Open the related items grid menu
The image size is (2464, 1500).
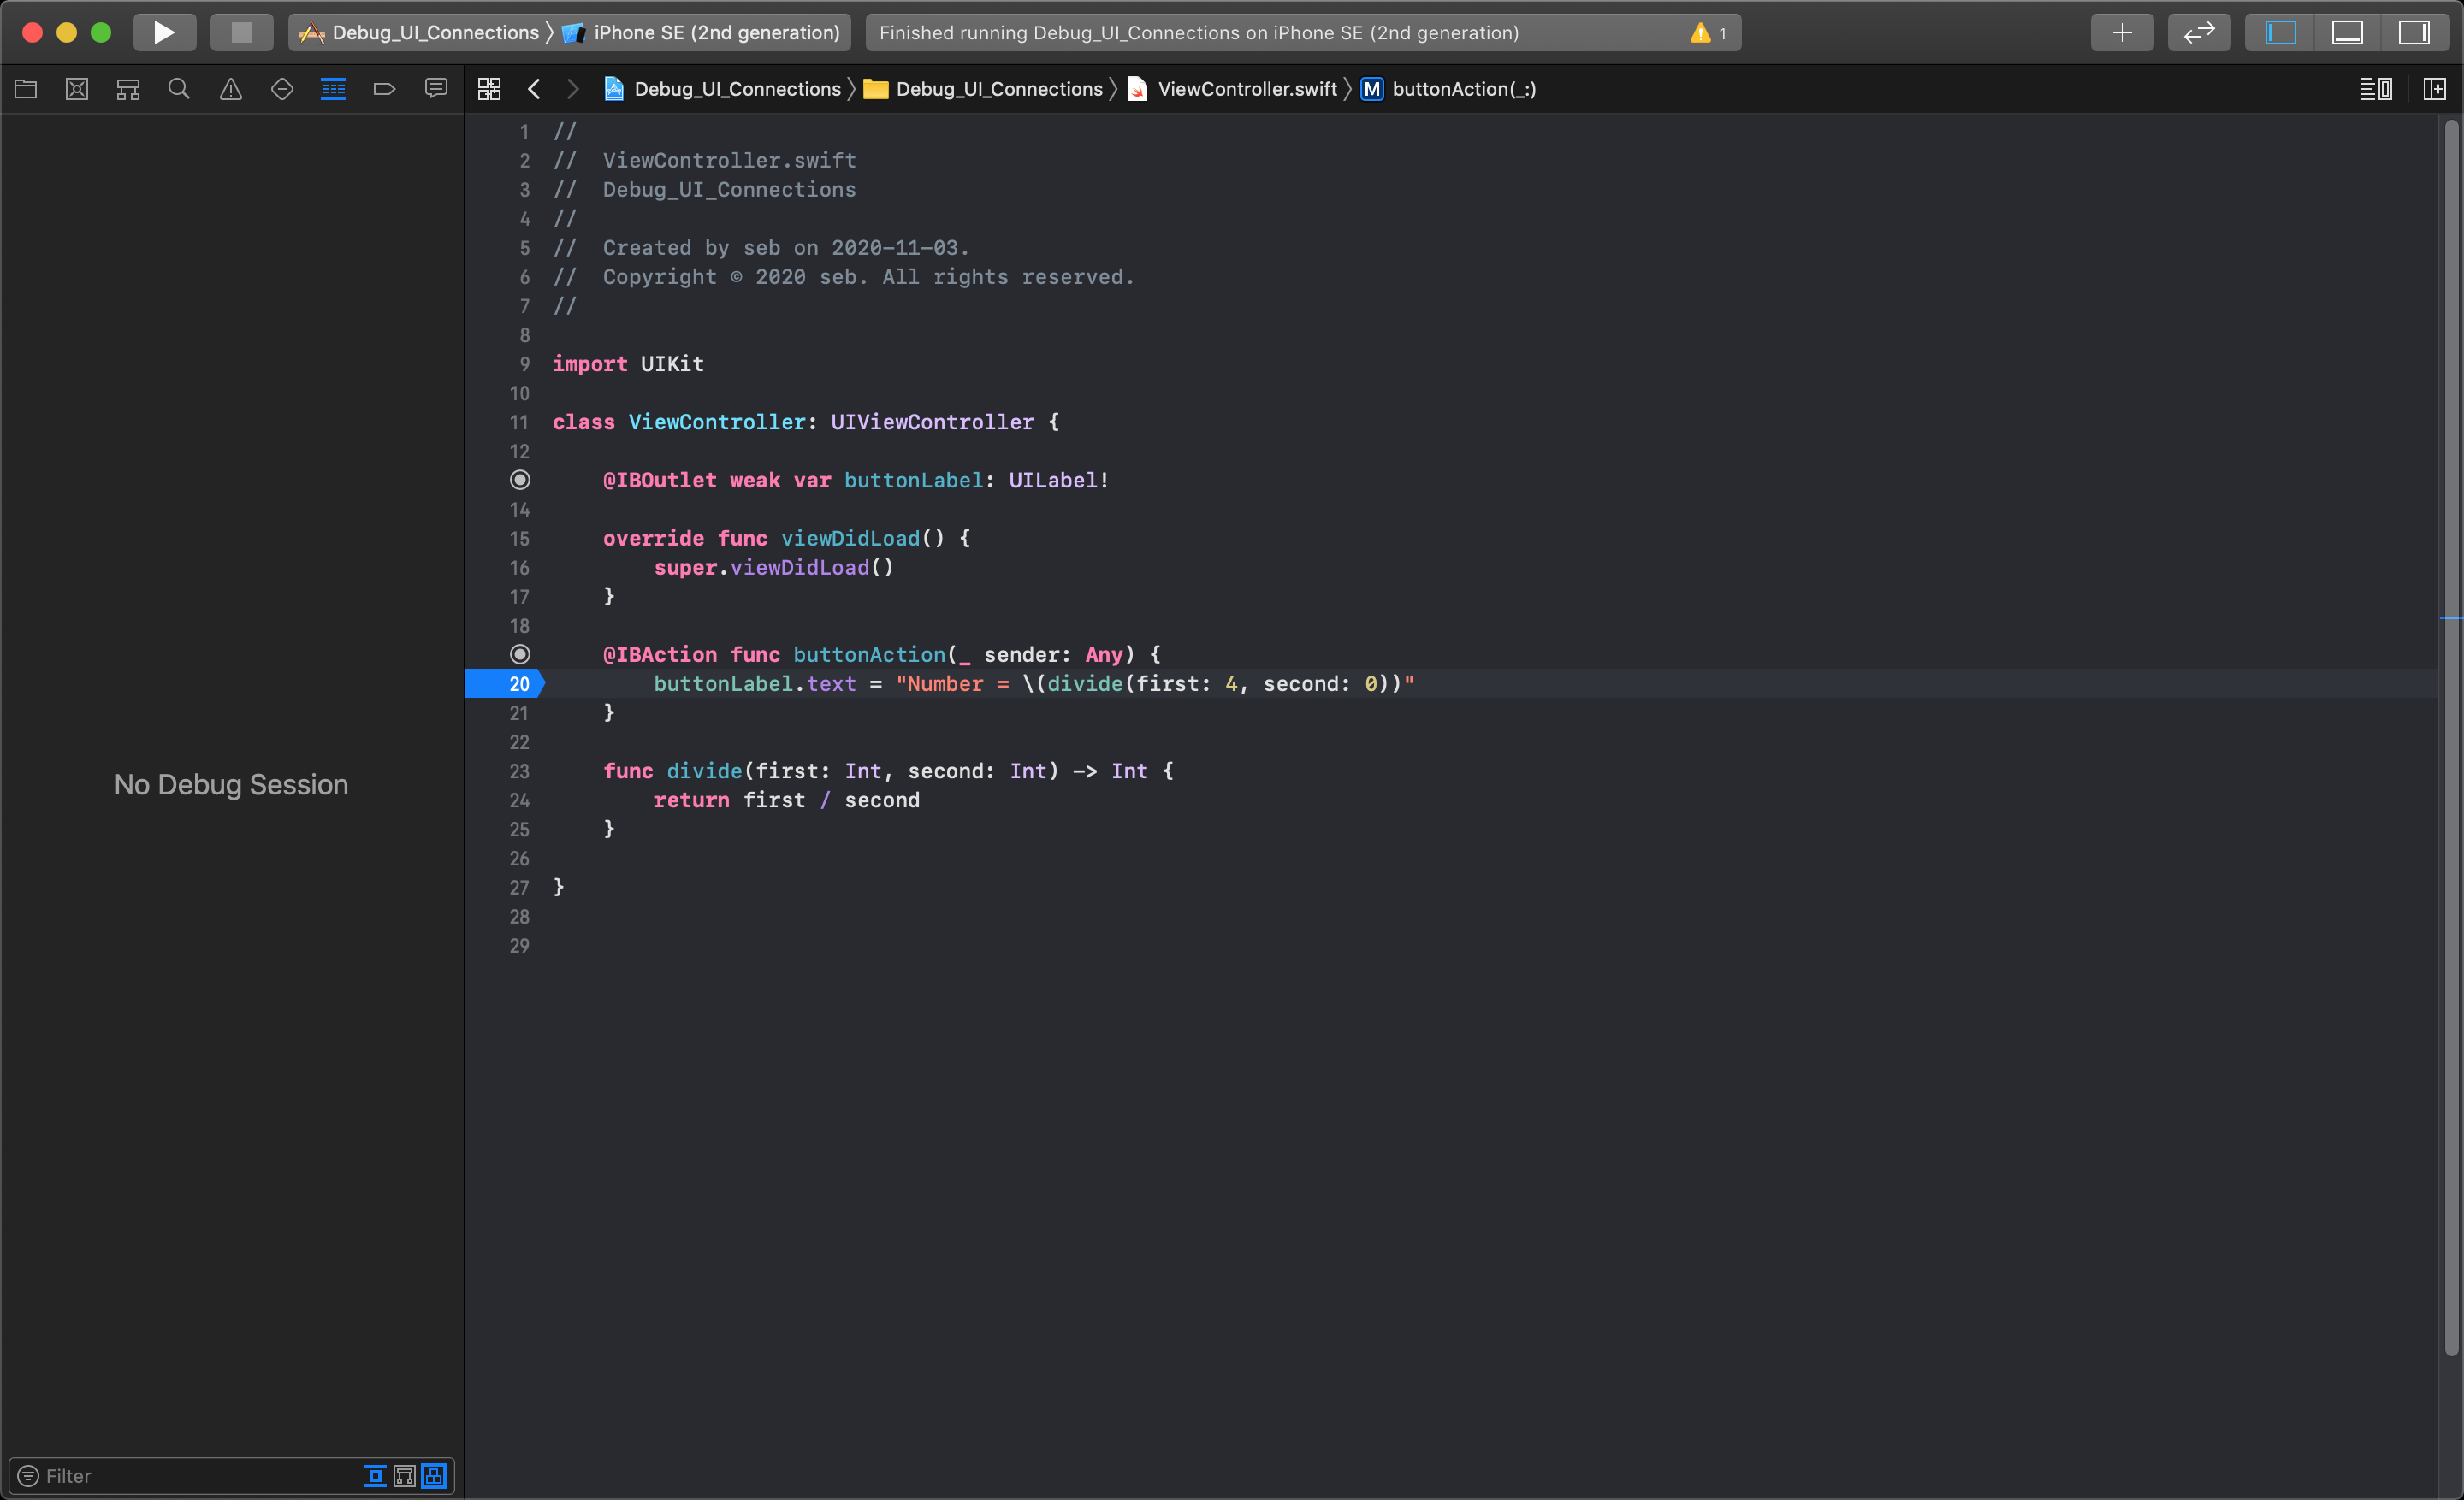coord(489,89)
